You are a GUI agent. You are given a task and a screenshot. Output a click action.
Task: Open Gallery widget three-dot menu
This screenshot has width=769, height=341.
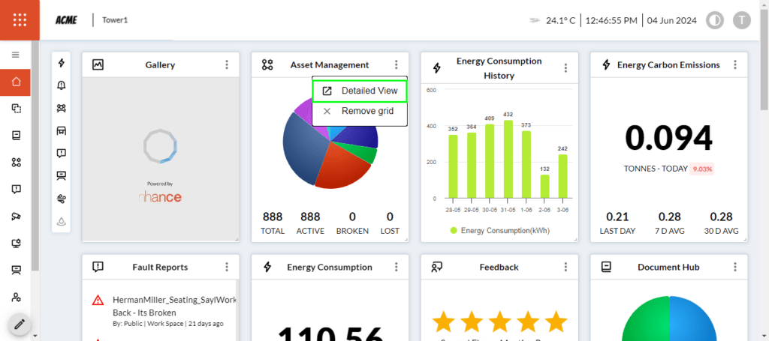coord(227,65)
